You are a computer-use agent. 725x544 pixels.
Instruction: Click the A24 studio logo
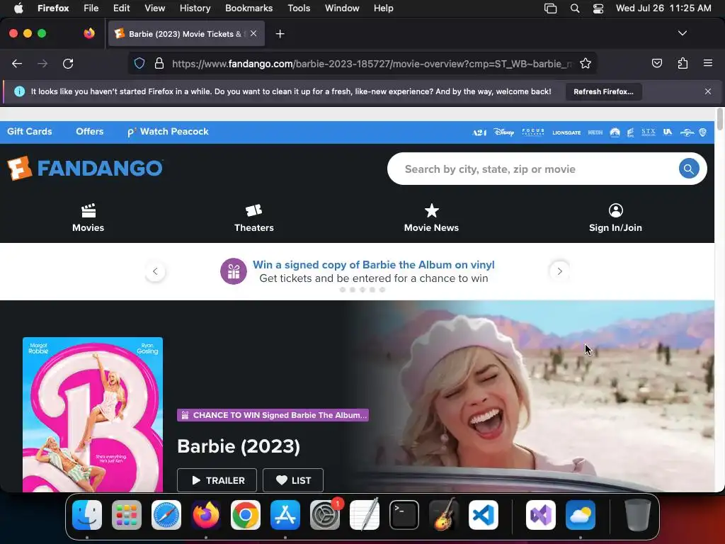[479, 132]
